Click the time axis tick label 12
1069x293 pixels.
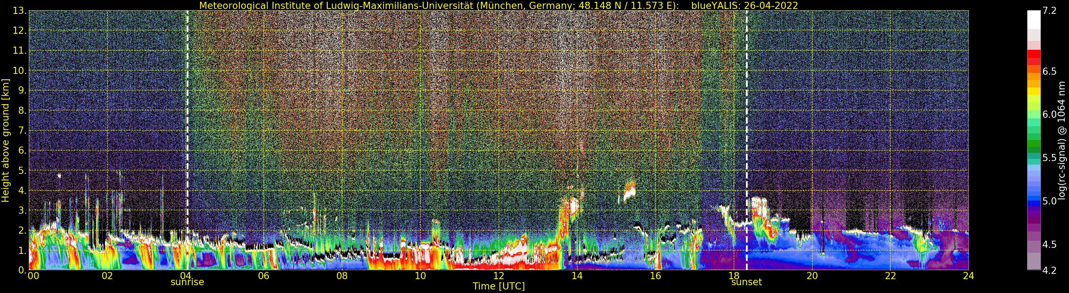click(499, 276)
